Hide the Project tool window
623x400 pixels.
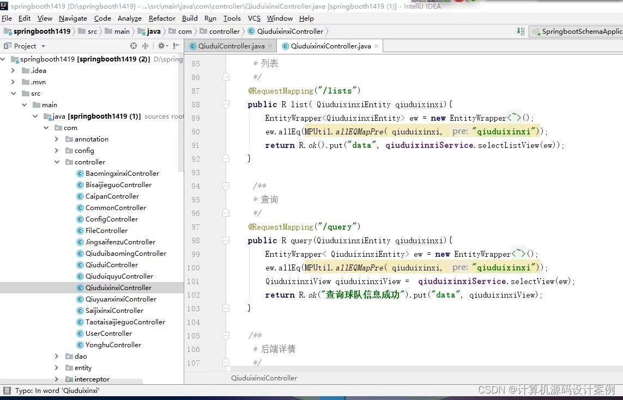pos(176,46)
